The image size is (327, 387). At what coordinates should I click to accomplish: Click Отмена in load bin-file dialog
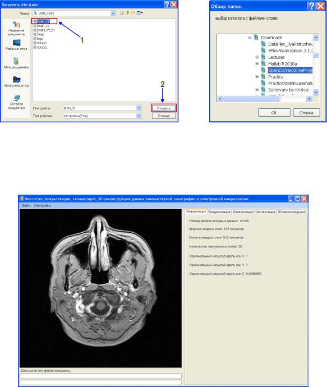click(164, 116)
